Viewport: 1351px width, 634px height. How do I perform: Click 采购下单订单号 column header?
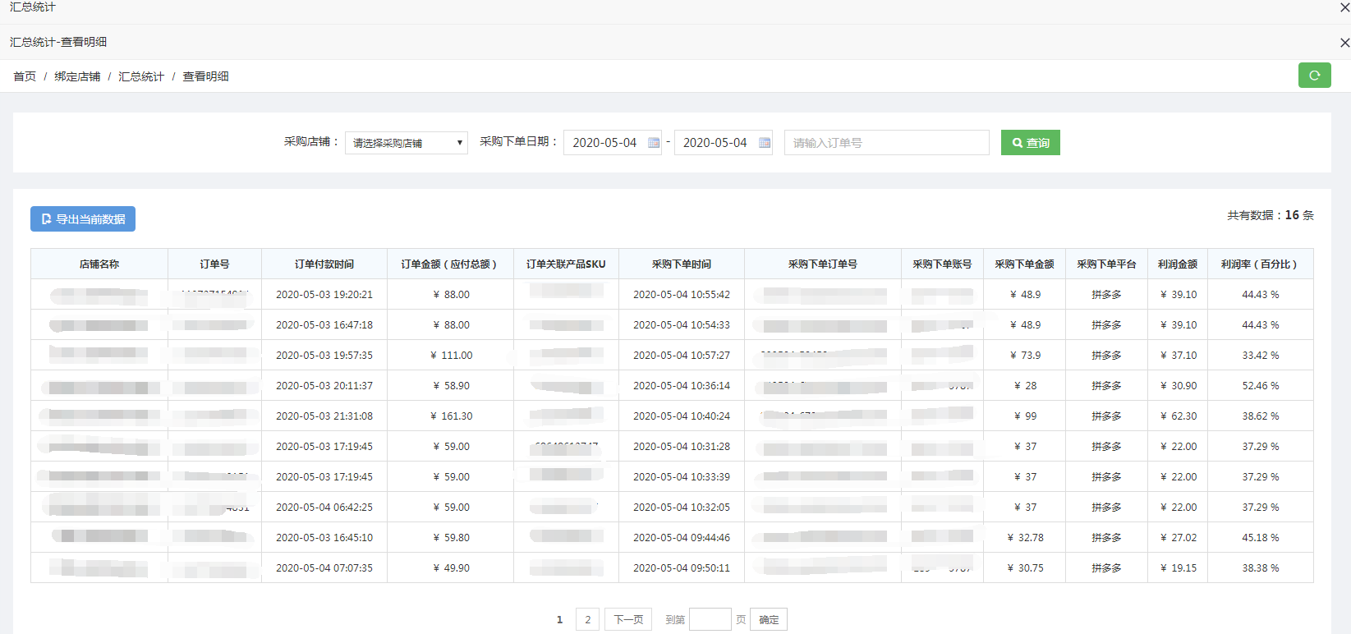(823, 264)
